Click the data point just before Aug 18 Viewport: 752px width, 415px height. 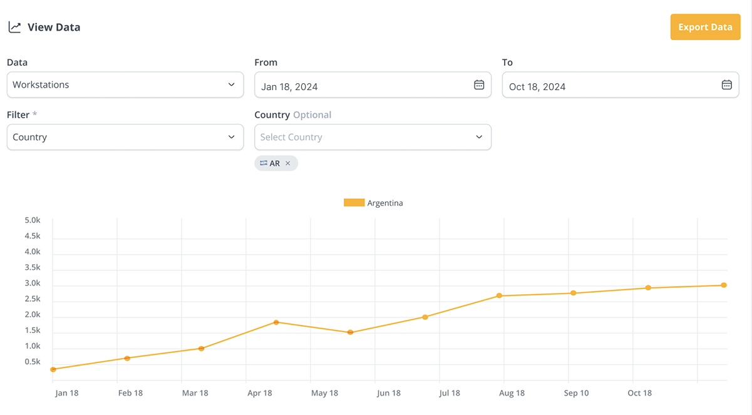pos(499,295)
